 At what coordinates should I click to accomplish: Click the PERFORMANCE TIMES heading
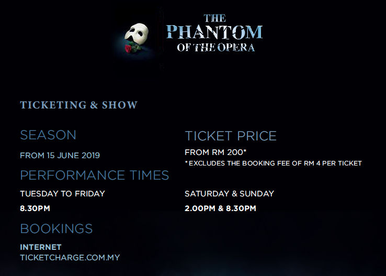click(x=95, y=175)
